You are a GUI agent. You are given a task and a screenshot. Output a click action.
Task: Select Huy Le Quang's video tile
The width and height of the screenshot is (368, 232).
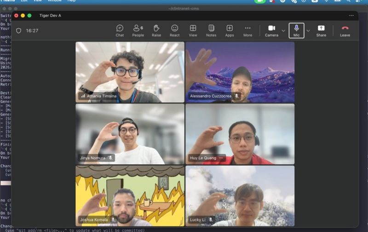click(240, 134)
